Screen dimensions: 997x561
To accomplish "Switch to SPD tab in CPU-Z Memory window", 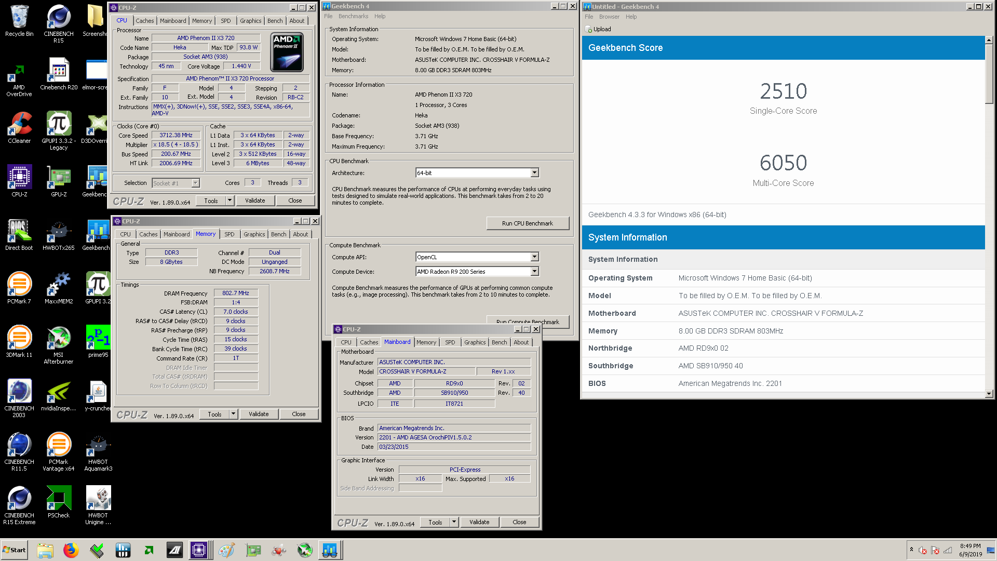I will [x=230, y=234].
